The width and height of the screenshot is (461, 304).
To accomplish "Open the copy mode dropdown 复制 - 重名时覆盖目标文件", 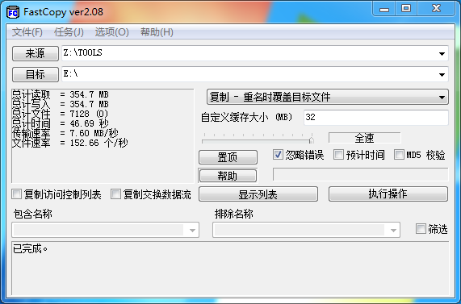I will pos(328,97).
